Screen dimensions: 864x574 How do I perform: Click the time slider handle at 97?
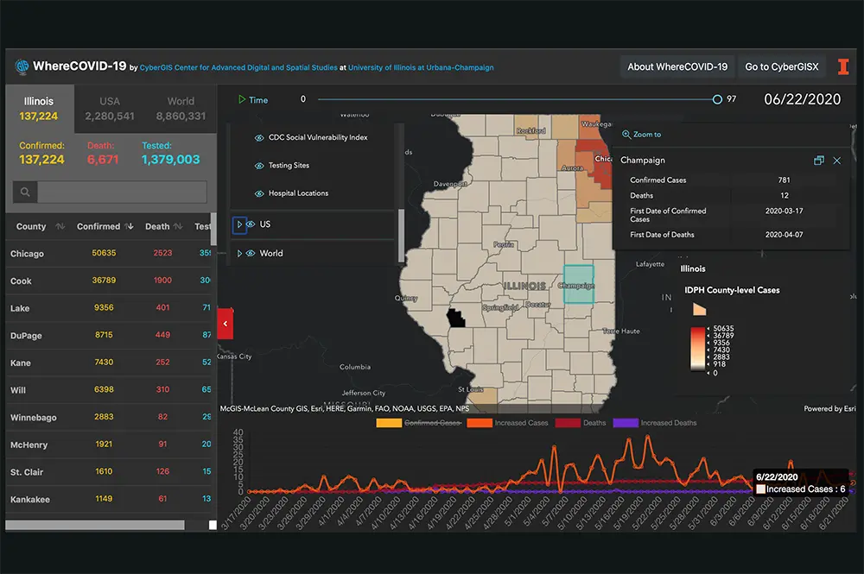pyautogui.click(x=717, y=100)
